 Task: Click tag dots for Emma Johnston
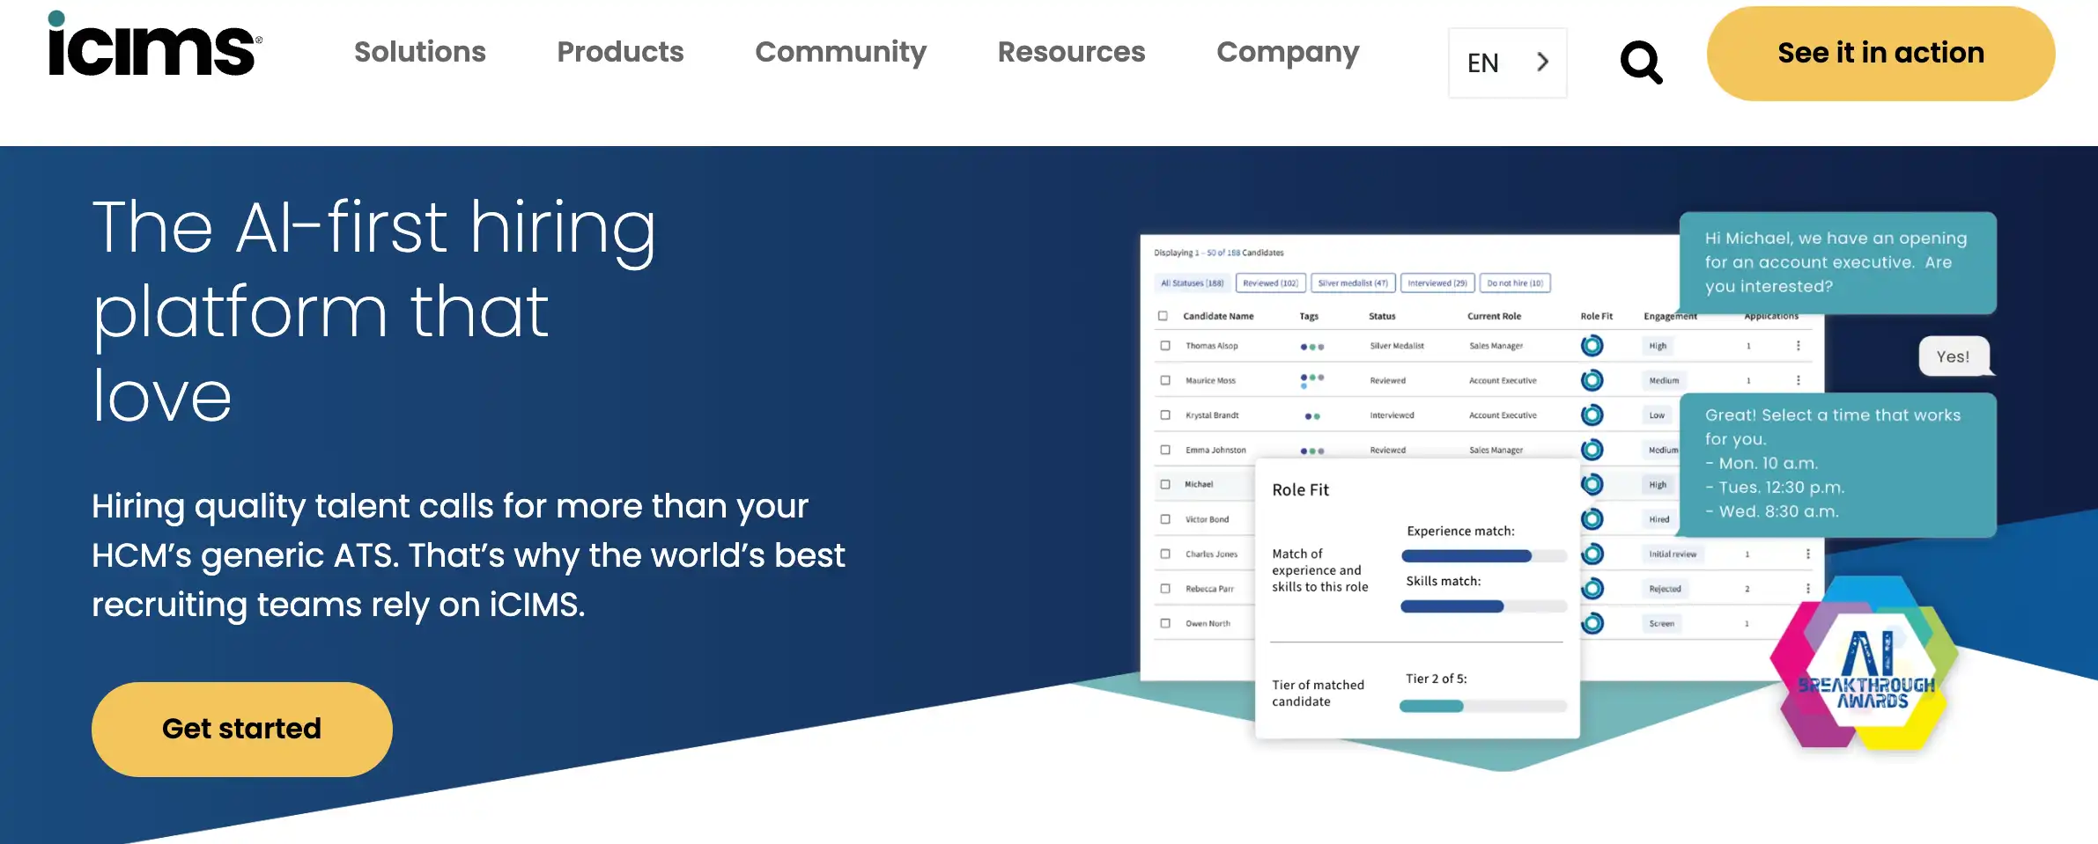(1312, 451)
